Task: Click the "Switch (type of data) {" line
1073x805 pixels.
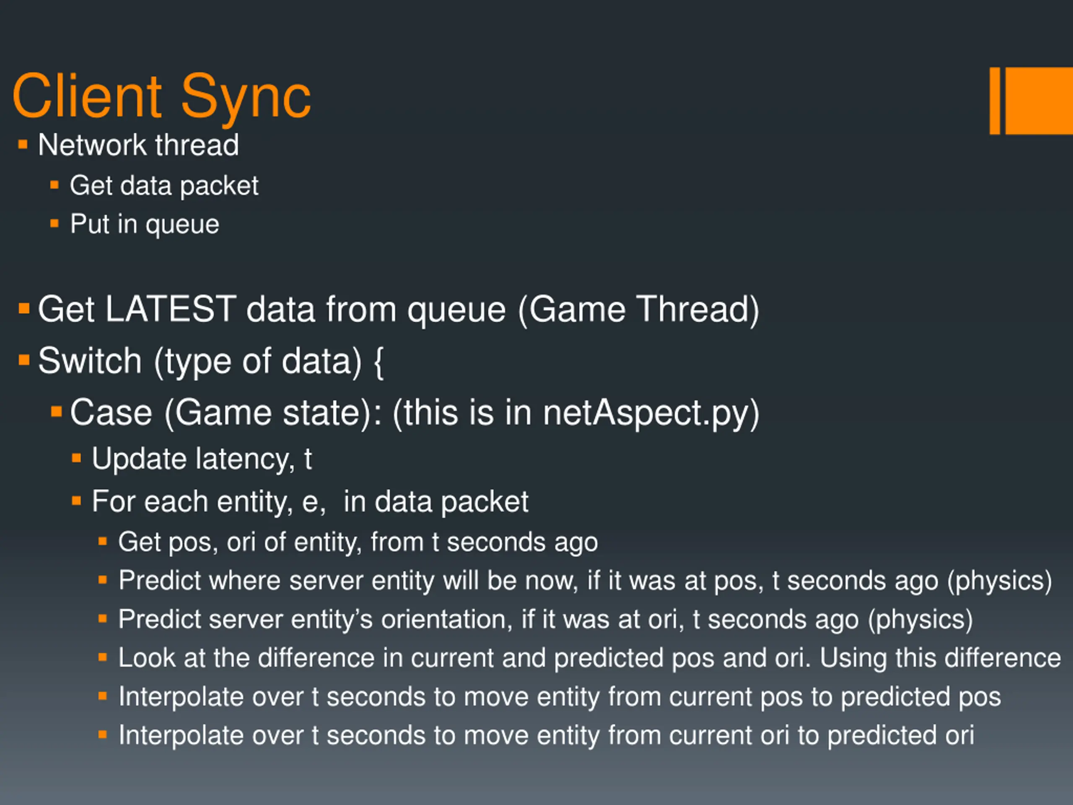Action: tap(210, 361)
